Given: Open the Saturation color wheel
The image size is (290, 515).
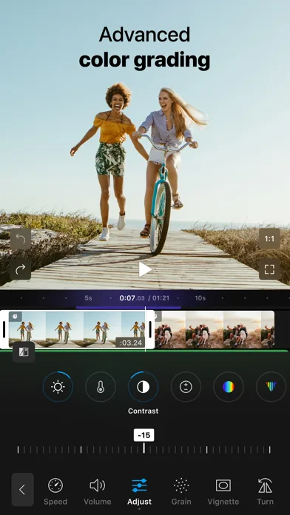Looking at the screenshot, I should click(229, 387).
